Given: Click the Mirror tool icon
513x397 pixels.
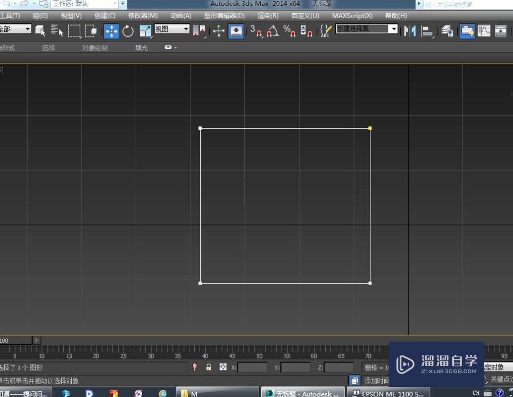Looking at the screenshot, I should pos(409,31).
